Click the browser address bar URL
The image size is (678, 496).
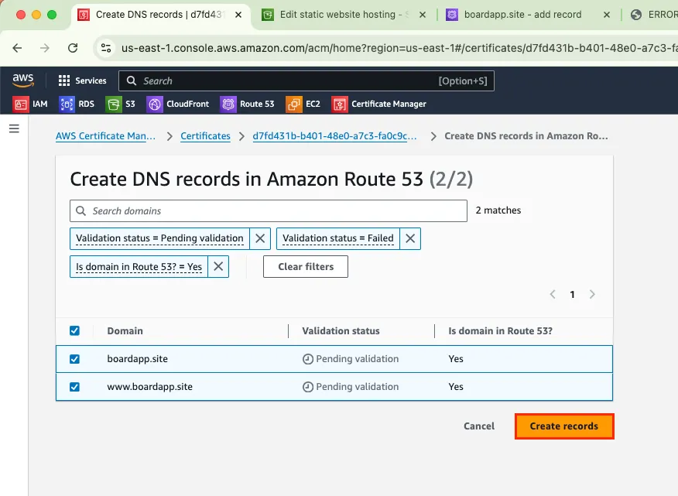[398, 48]
